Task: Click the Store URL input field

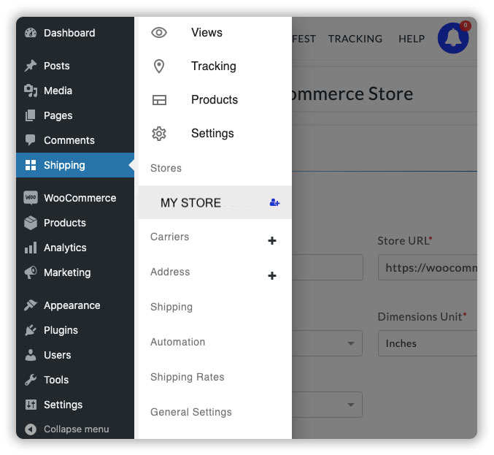Action: pos(428,267)
